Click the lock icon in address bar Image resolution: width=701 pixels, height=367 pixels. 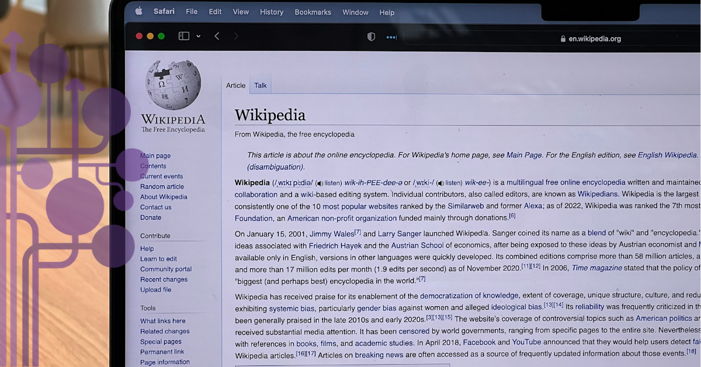pyautogui.click(x=563, y=39)
